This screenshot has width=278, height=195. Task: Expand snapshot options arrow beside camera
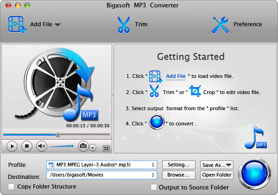(93, 148)
